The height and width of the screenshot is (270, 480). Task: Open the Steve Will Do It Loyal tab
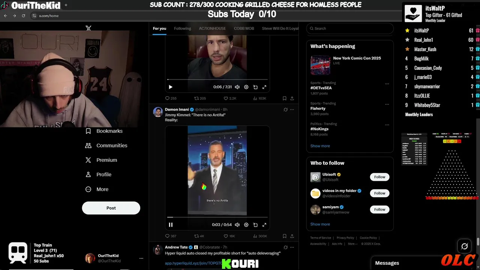tap(280, 28)
